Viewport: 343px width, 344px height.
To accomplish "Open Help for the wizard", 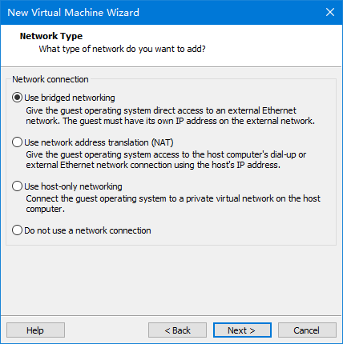I will tap(35, 330).
